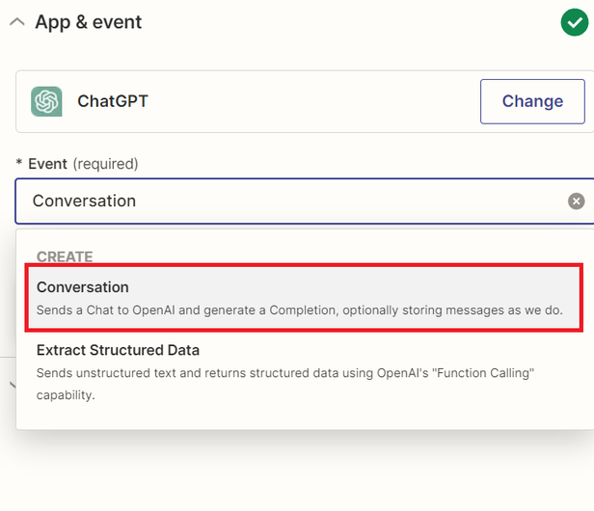The width and height of the screenshot is (594, 511).
Task: Click the Conversation text inside Event input
Action: (x=84, y=202)
